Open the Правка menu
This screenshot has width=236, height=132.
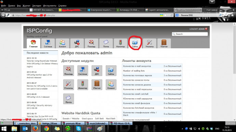coord(12,6)
